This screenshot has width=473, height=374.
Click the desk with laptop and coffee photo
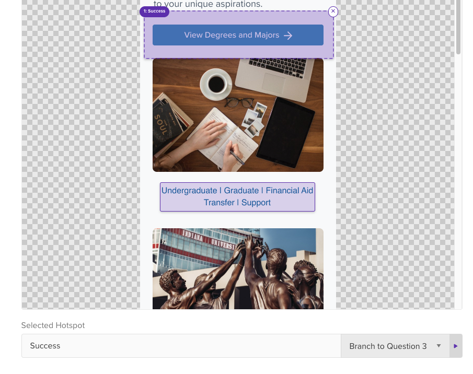[x=238, y=115]
